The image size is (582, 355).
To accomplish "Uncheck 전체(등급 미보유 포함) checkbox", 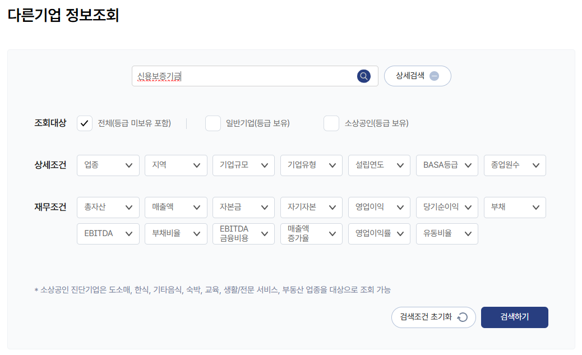I will pyautogui.click(x=84, y=123).
